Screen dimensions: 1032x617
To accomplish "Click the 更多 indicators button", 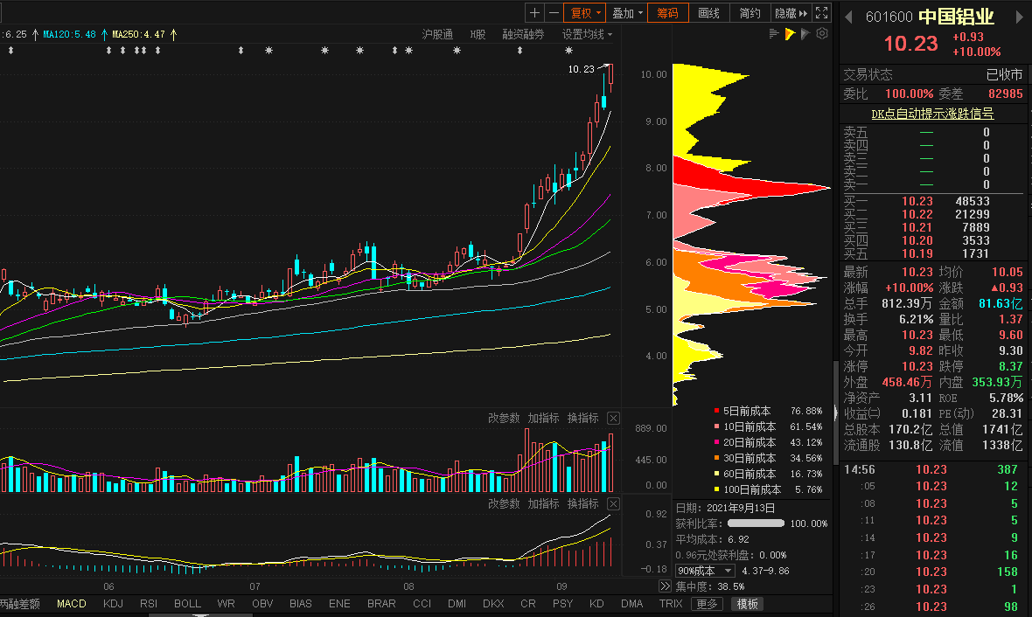I will pyautogui.click(x=707, y=604).
